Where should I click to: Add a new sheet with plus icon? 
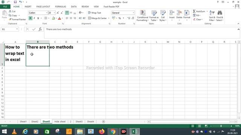[104, 121]
